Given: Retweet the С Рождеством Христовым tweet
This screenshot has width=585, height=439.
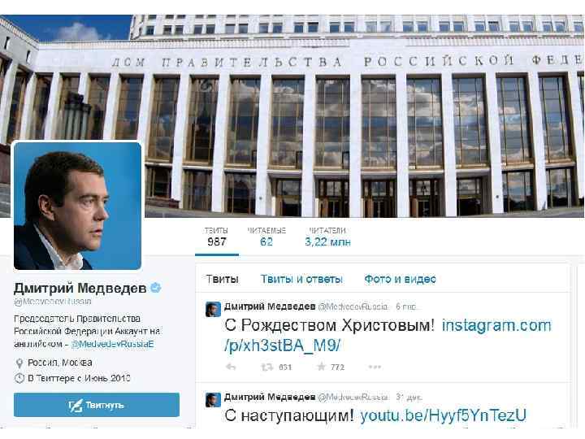Looking at the screenshot, I should (266, 367).
